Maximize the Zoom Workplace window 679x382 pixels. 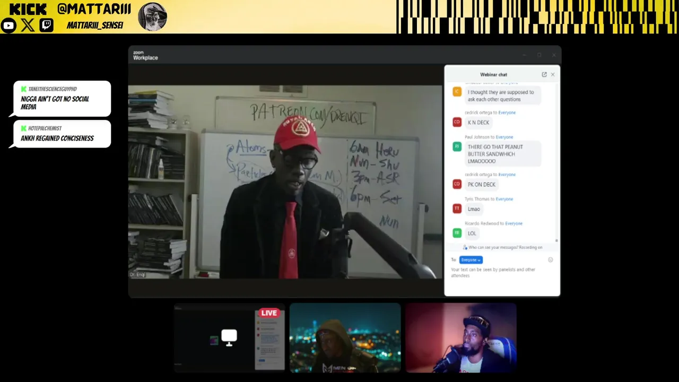point(539,55)
